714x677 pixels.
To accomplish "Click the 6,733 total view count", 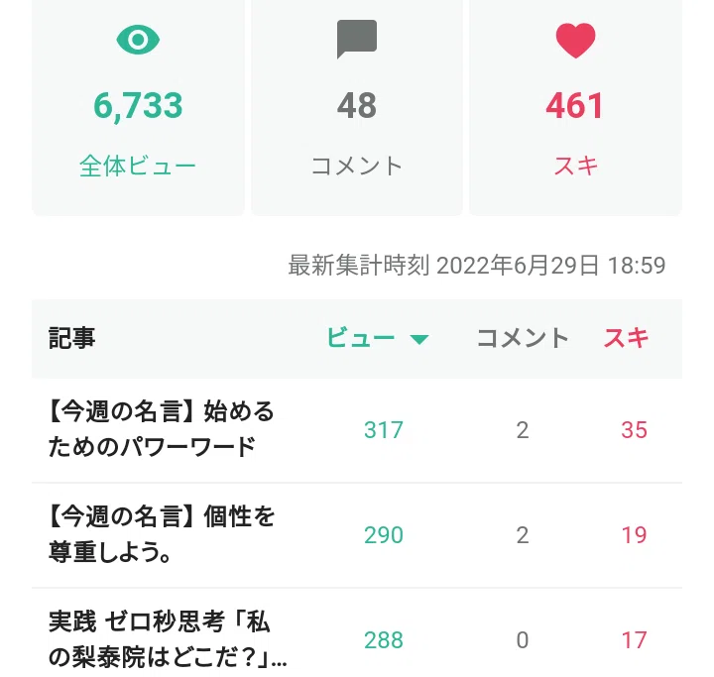I will point(138,106).
